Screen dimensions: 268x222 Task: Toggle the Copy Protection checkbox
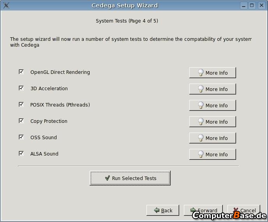[21, 121]
